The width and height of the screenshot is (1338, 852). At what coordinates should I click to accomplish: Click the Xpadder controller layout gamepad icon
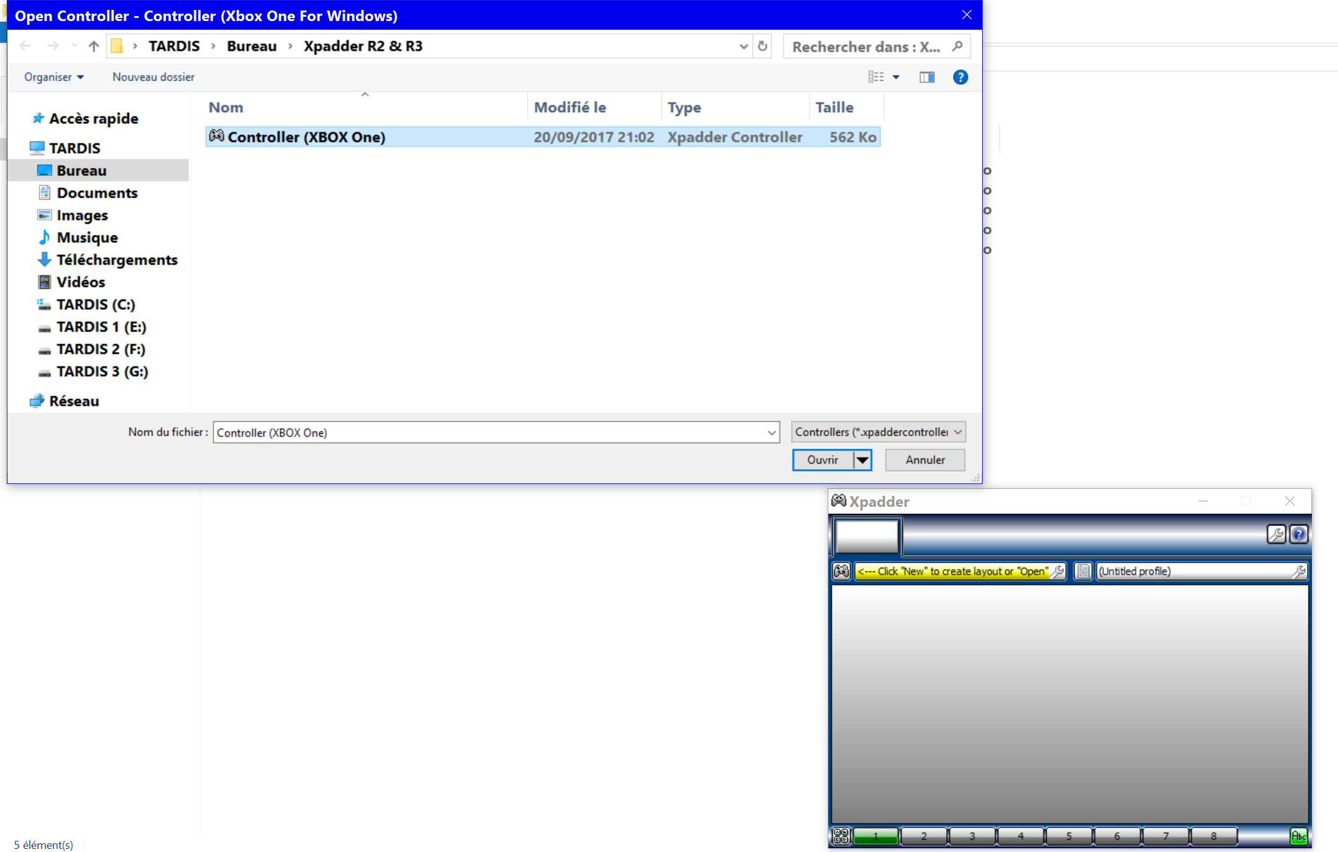click(x=841, y=571)
